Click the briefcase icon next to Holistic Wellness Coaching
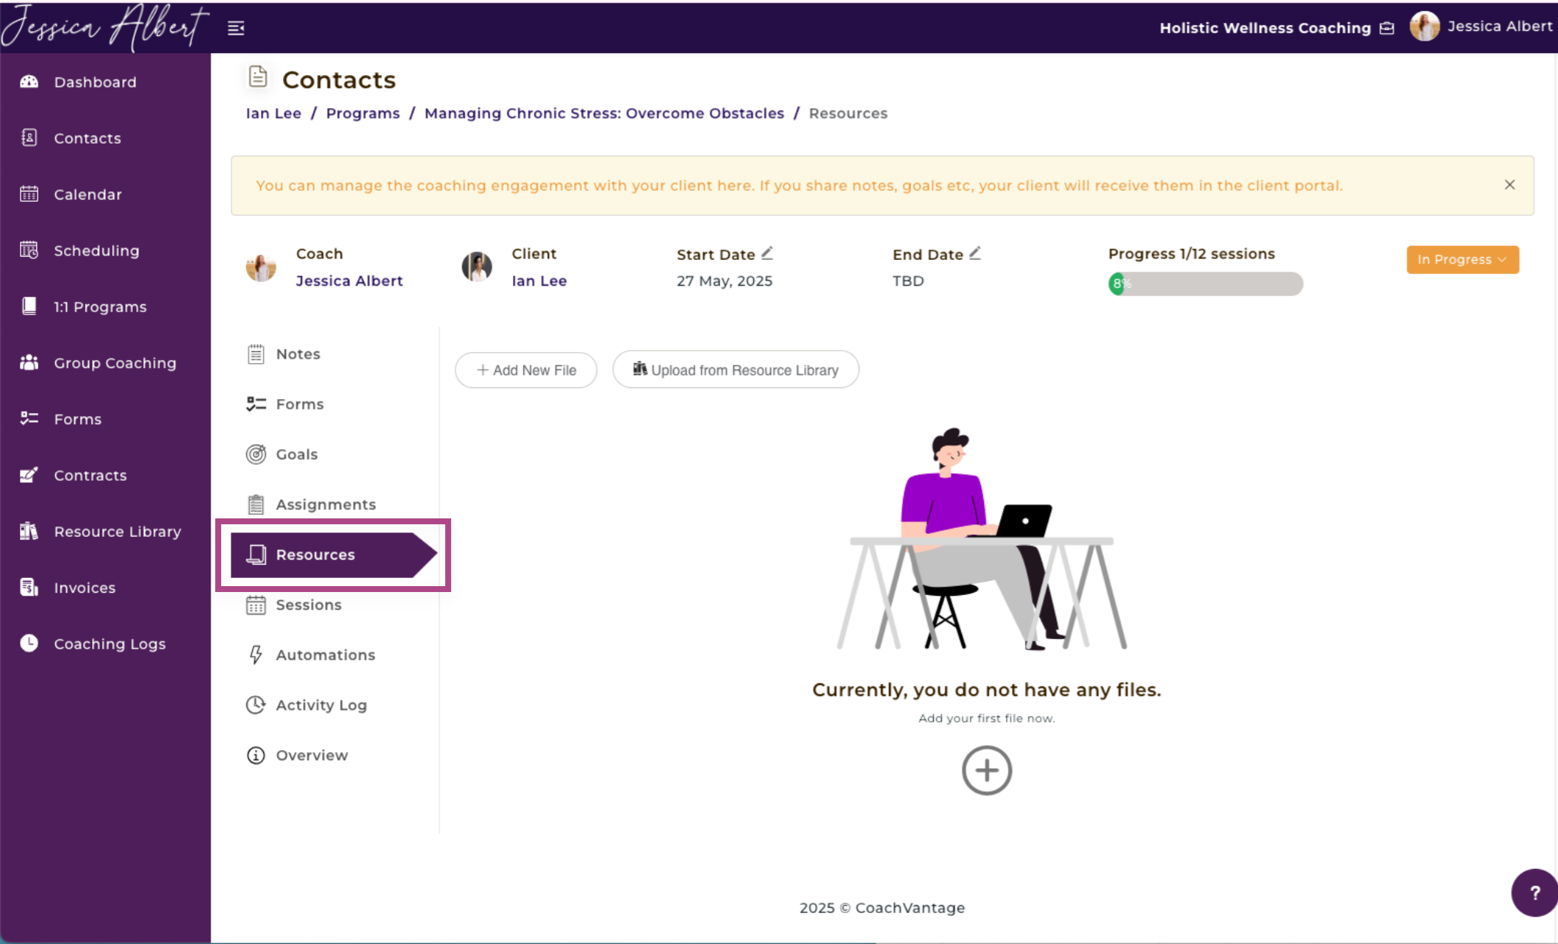This screenshot has width=1558, height=944. click(x=1387, y=28)
